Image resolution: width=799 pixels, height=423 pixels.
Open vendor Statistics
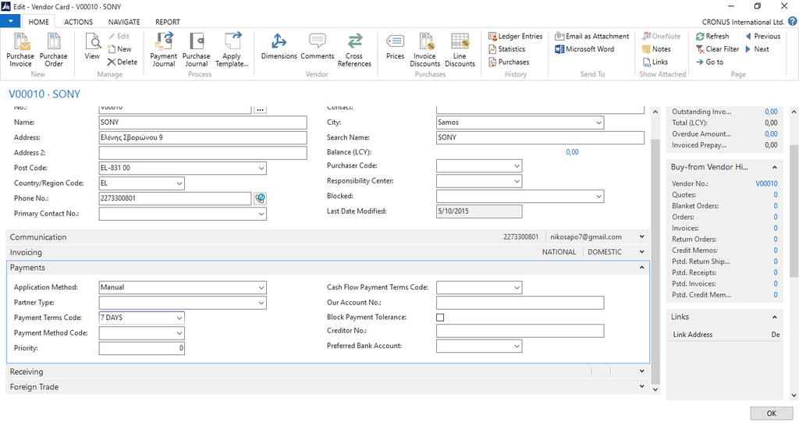point(506,49)
